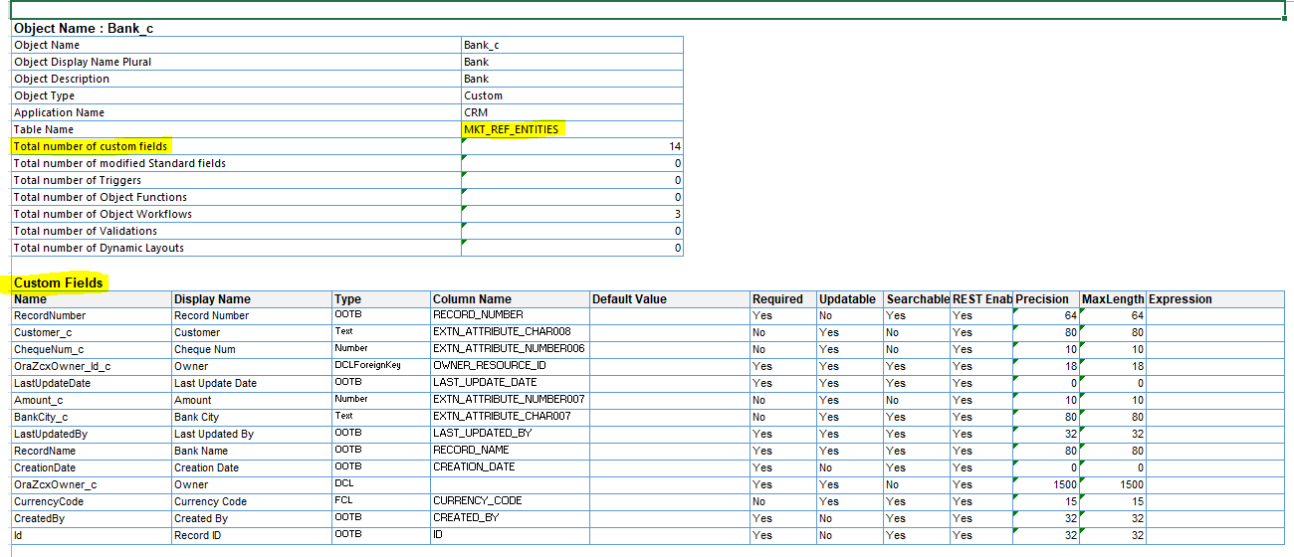Click the 'RecordNumber' name cell
The height and width of the screenshot is (557, 1294).
(92, 315)
